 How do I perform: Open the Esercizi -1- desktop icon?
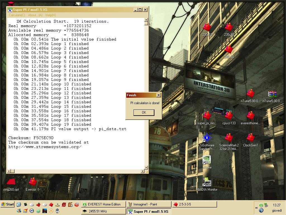click(33, 184)
